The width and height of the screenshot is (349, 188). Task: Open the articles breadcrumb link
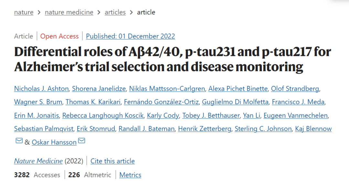point(115,12)
